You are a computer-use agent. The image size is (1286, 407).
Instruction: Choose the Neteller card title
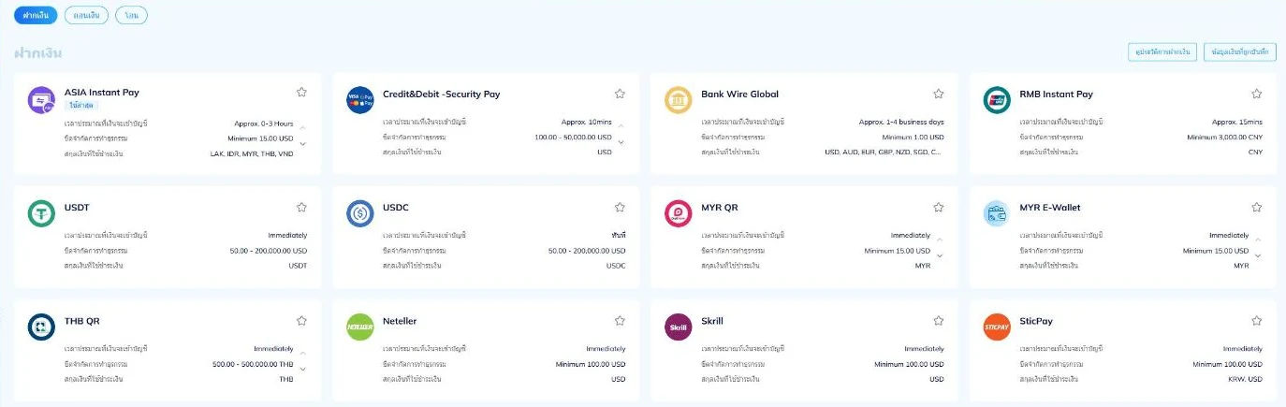[x=400, y=320]
